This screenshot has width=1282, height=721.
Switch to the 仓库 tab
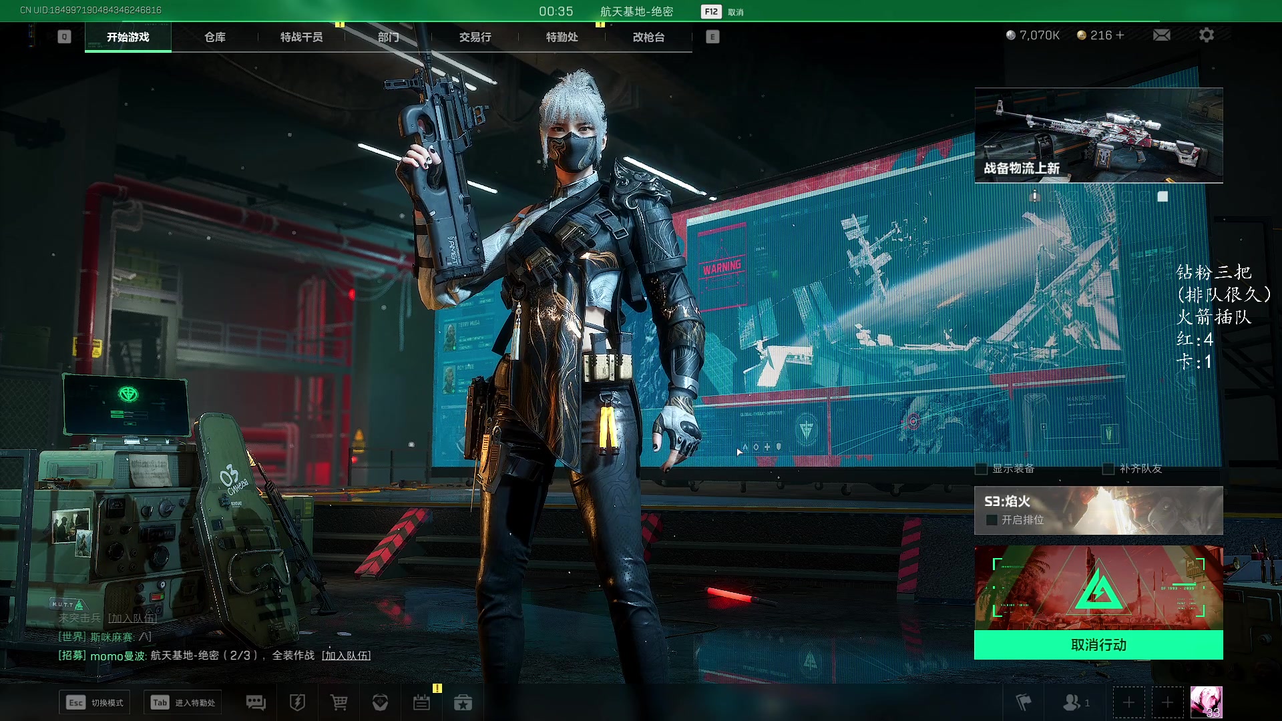(x=215, y=37)
